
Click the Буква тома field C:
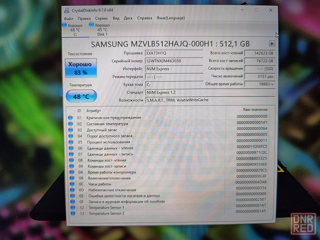click(174, 85)
